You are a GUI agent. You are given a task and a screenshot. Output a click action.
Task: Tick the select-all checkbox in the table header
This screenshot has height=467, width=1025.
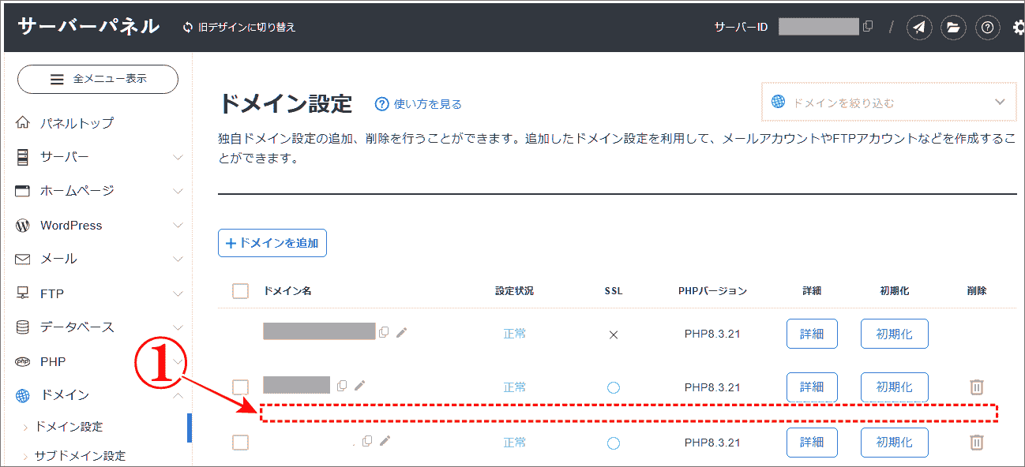tap(240, 290)
